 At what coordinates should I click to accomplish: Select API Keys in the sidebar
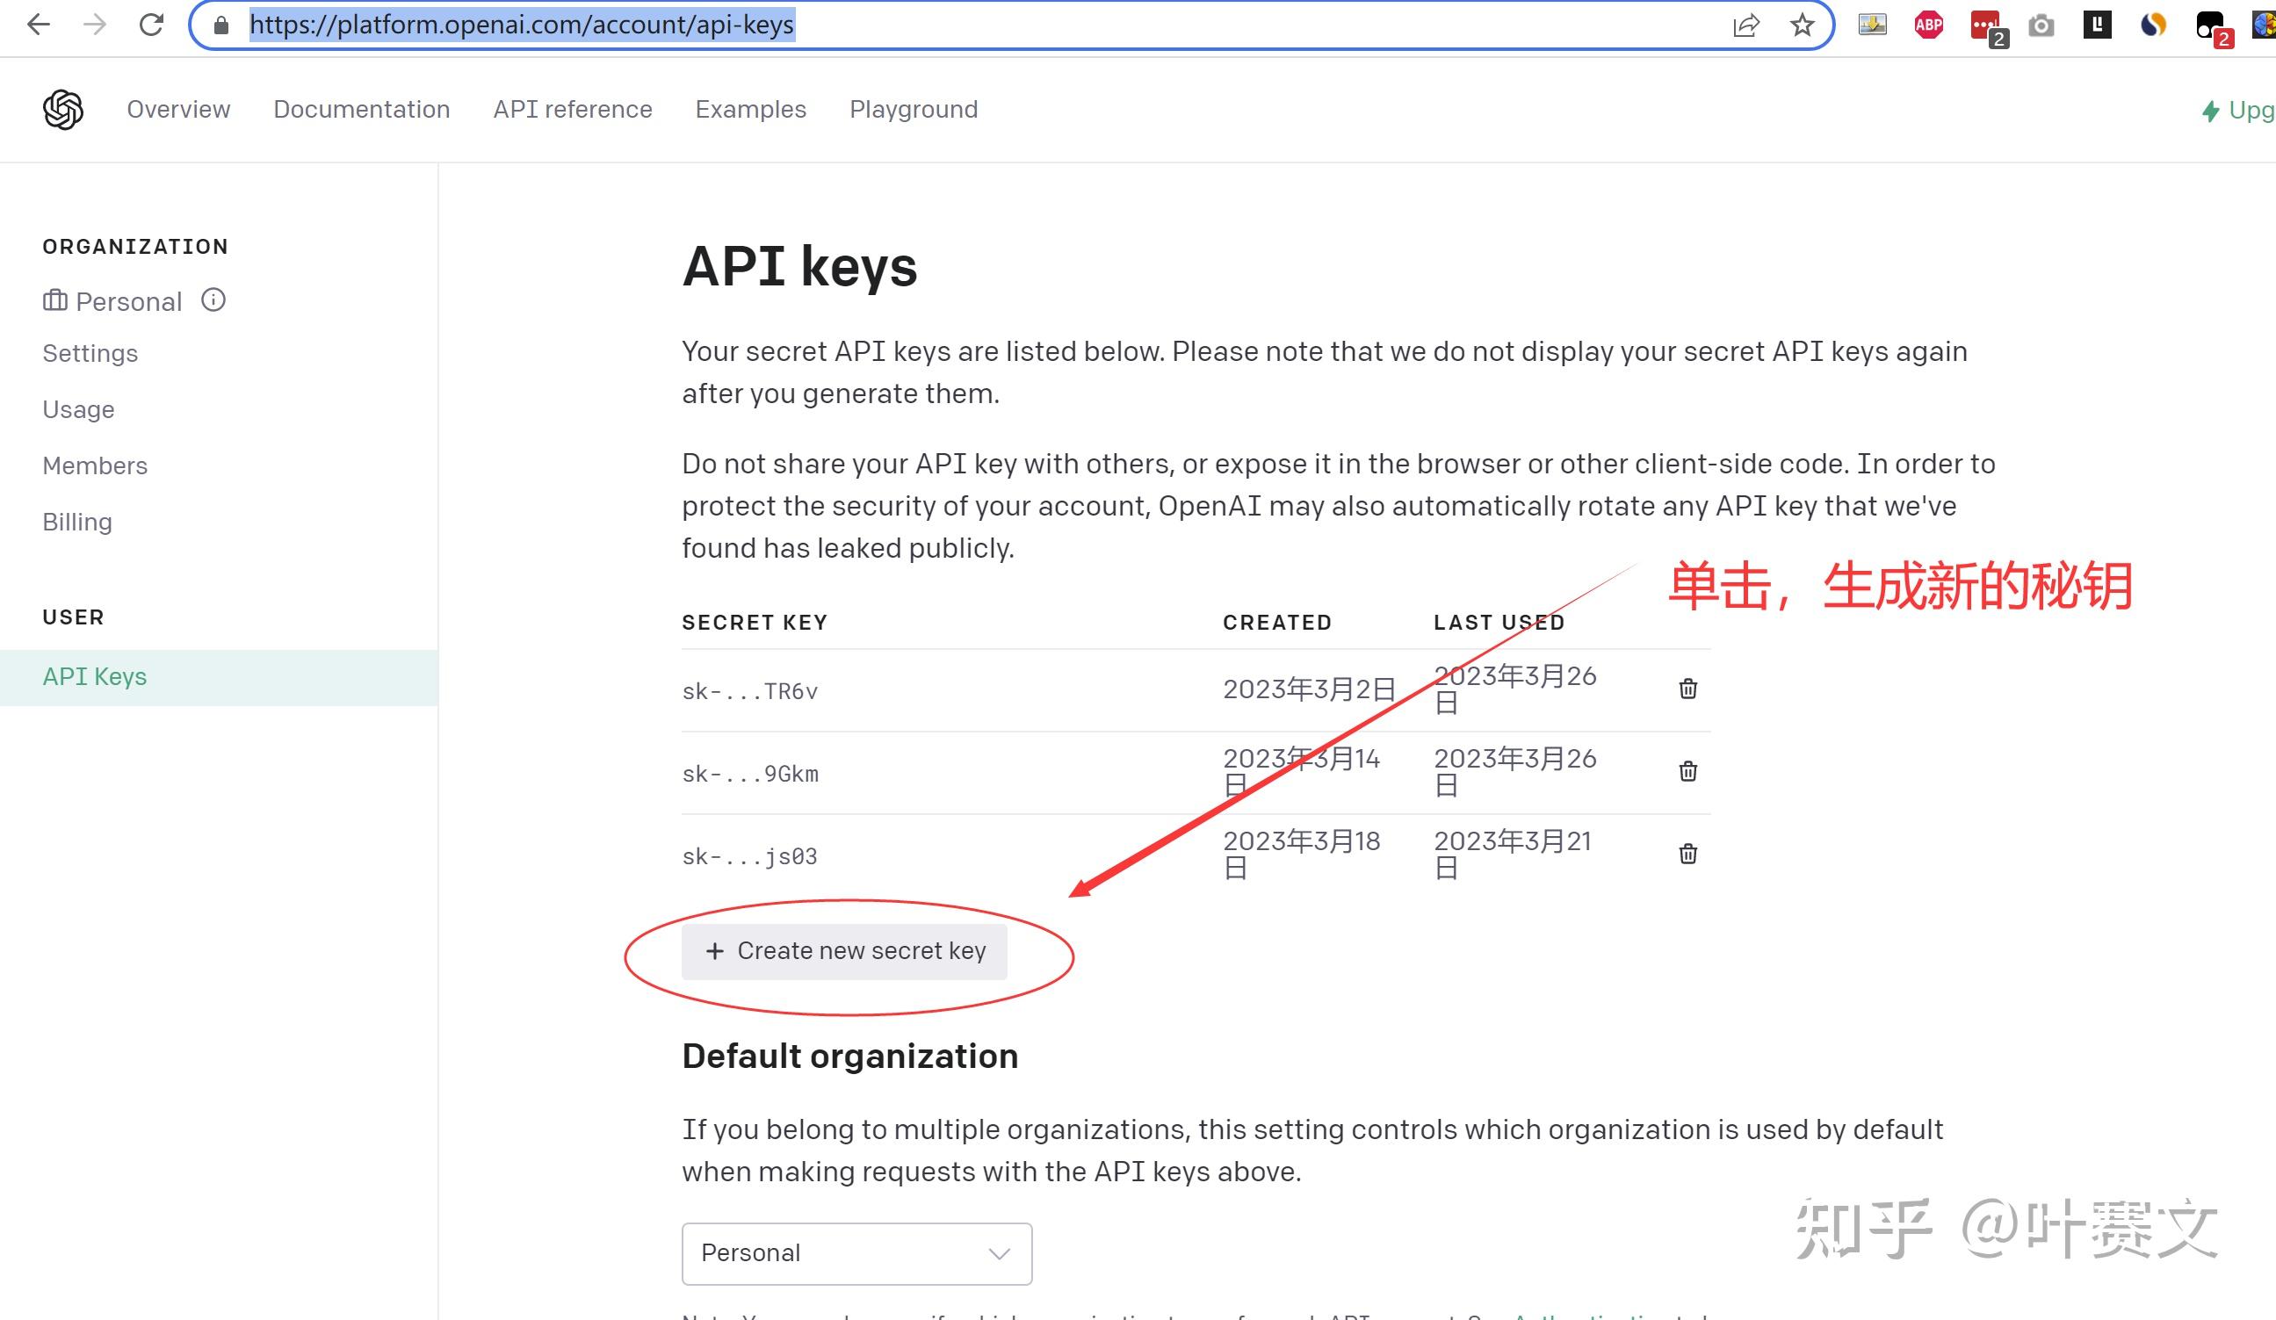coord(95,675)
